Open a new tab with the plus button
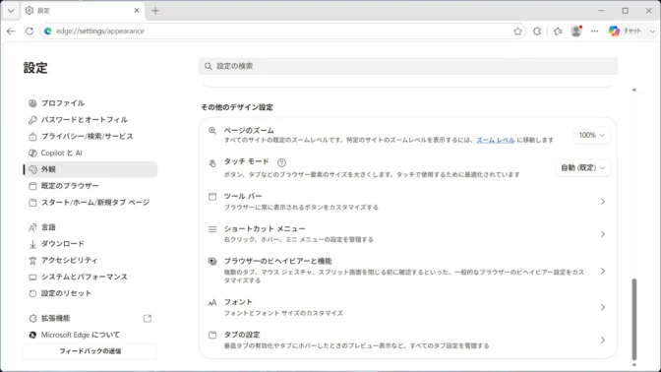 click(155, 11)
